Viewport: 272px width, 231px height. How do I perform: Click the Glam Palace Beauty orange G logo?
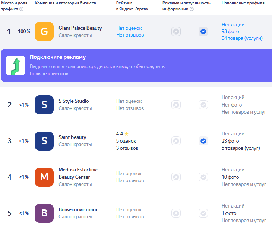pyautogui.click(x=44, y=31)
